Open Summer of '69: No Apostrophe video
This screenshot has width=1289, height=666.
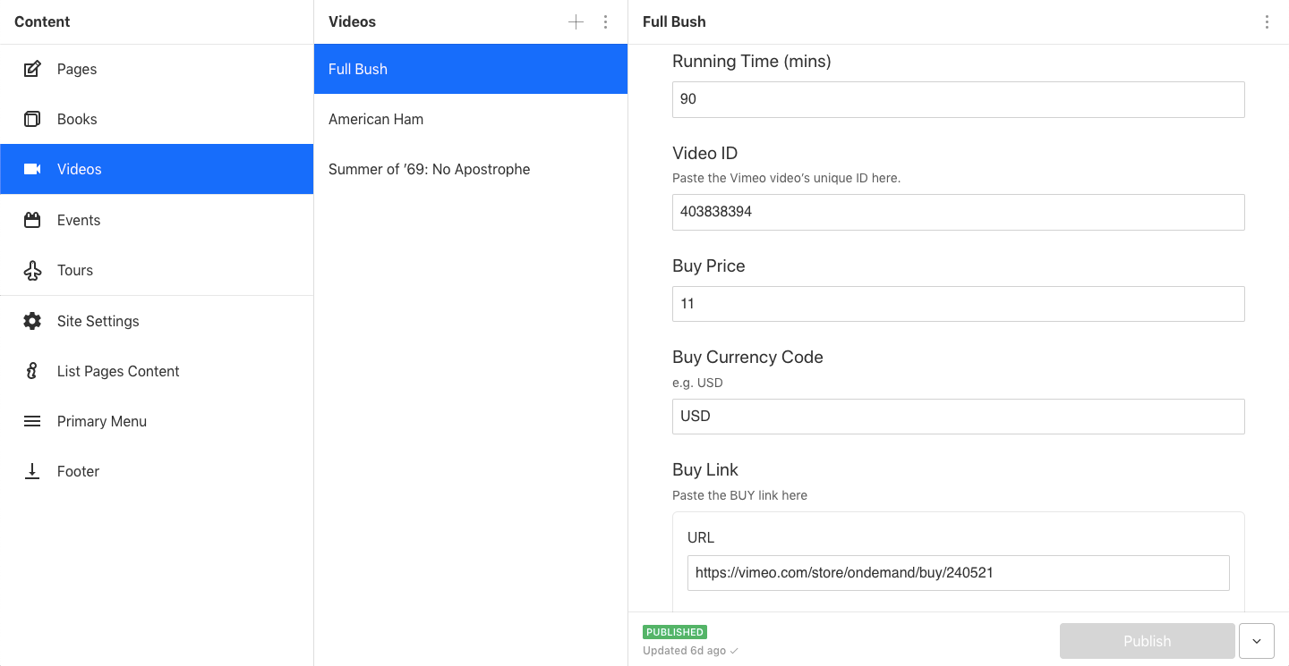pos(471,169)
